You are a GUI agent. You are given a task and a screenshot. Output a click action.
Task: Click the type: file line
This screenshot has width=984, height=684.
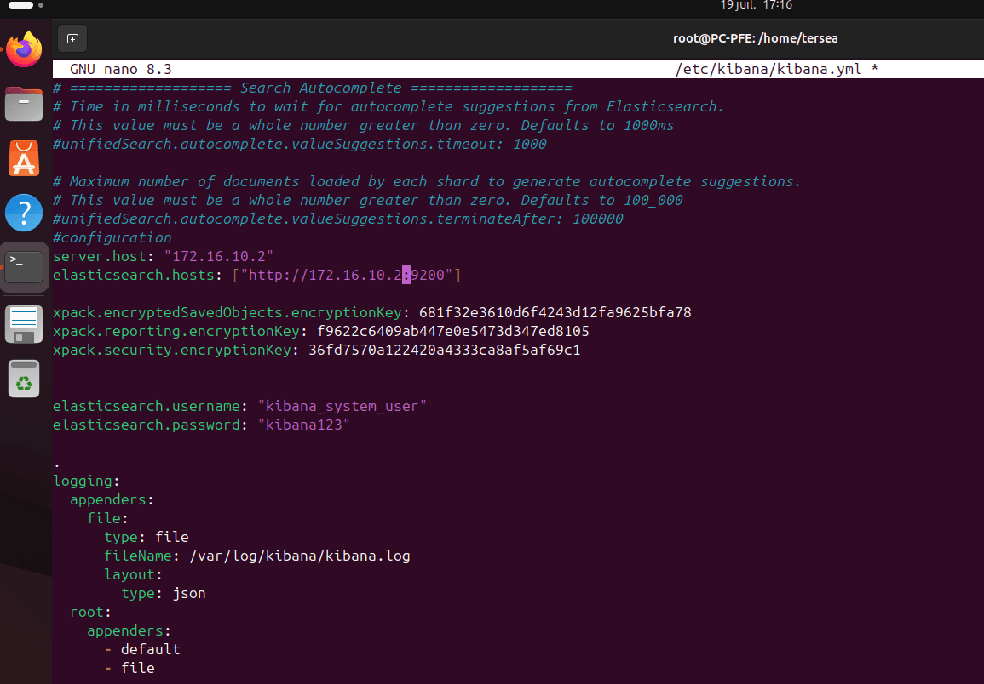(x=147, y=538)
